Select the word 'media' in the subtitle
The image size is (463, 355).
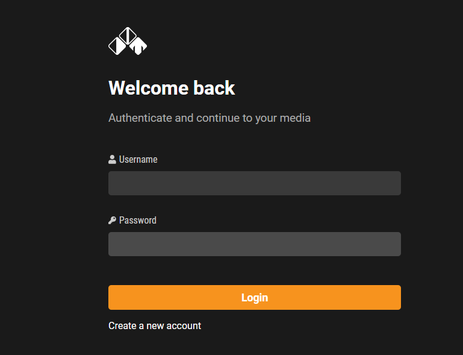295,118
